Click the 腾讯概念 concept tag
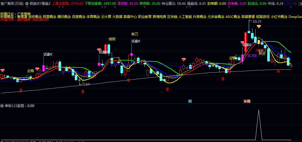 click(64, 17)
